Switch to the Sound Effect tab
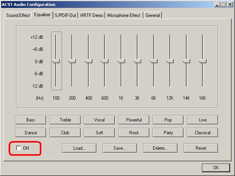Screen dimensions: 235x176 click(18, 15)
